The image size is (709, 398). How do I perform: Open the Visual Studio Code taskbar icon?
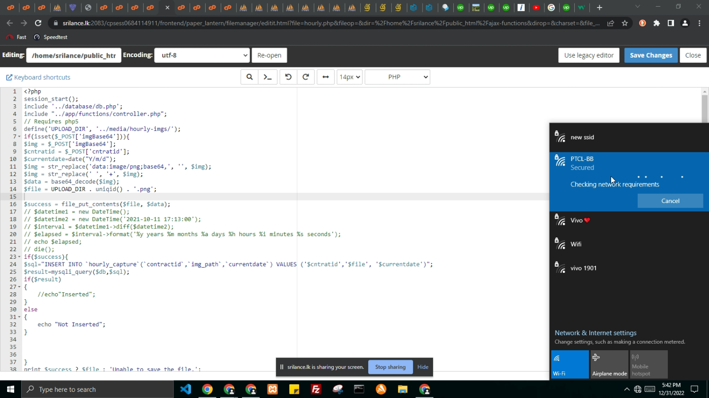pos(186,390)
